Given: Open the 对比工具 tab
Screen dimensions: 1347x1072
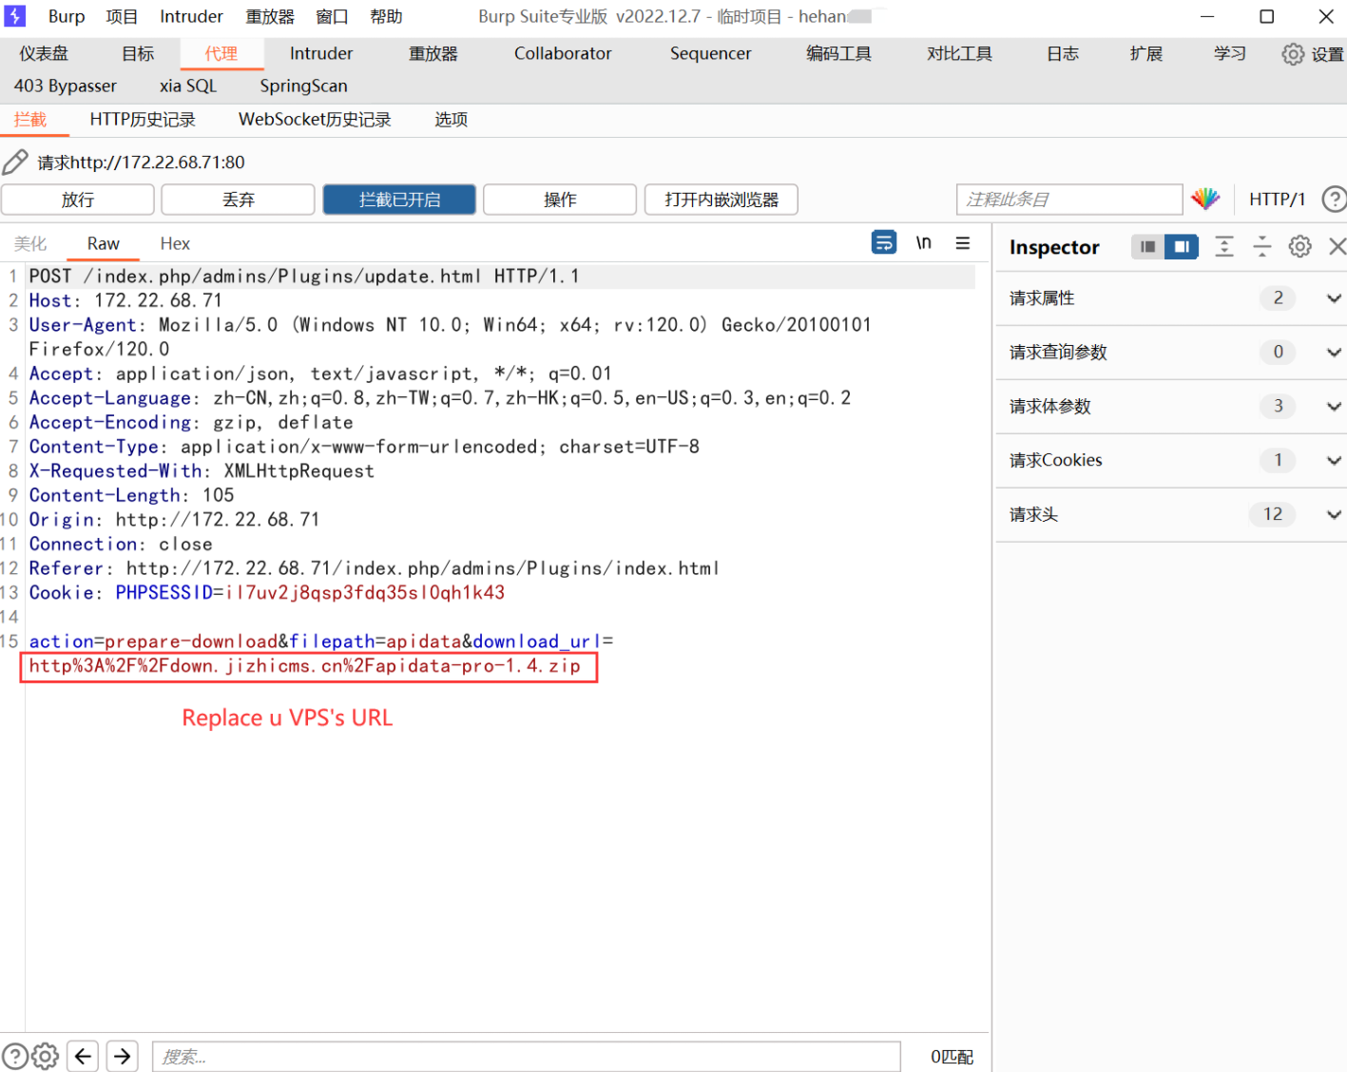Looking at the screenshot, I should pyautogui.click(x=959, y=54).
